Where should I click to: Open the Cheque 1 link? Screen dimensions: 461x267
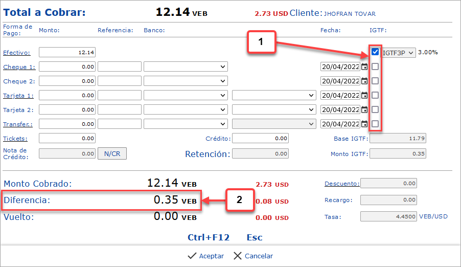point(19,67)
